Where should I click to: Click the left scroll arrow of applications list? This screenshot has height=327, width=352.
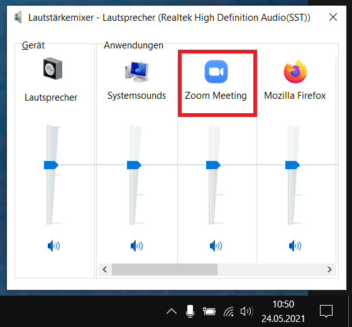pyautogui.click(x=105, y=269)
